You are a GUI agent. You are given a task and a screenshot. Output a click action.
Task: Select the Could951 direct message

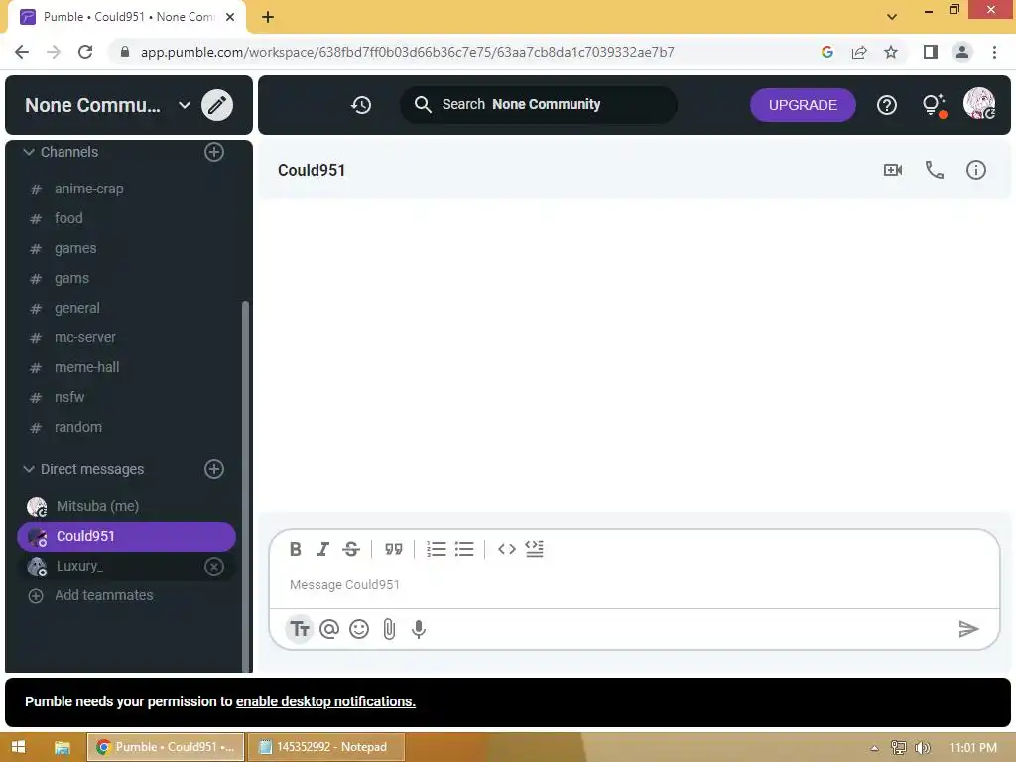(126, 537)
